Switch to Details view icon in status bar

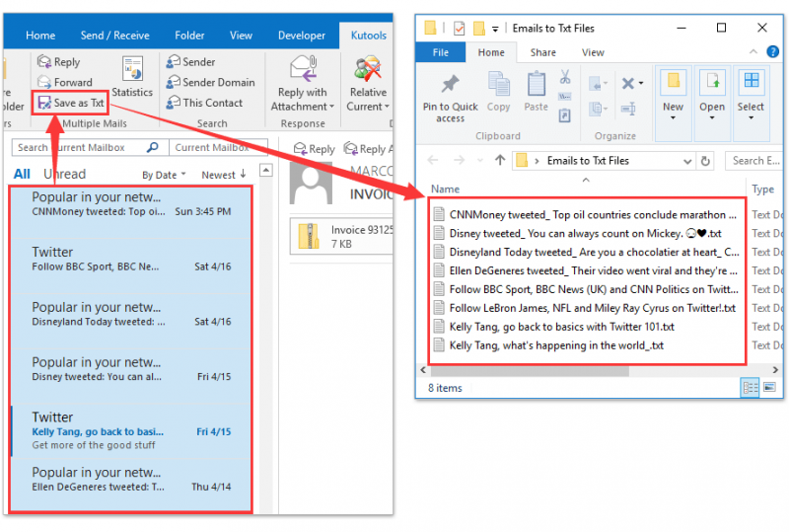point(750,388)
